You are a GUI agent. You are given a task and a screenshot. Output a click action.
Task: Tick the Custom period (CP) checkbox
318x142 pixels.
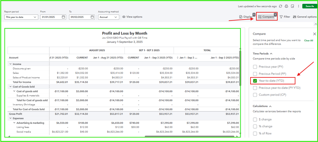click(255, 95)
